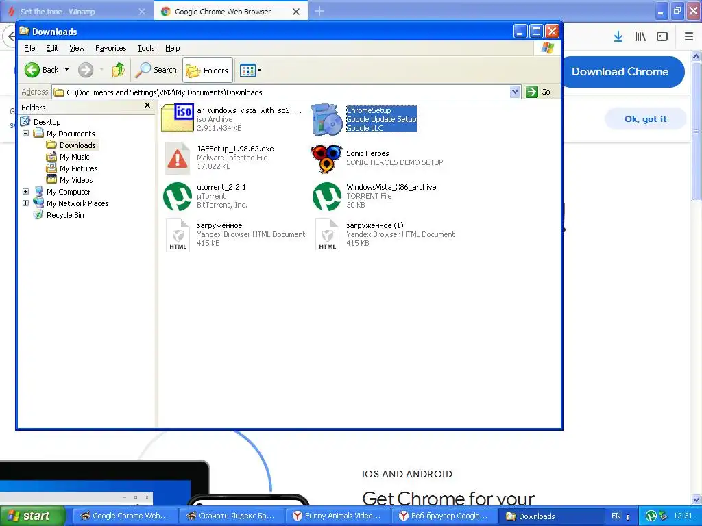
Task: Open the Tools menu
Action: (x=146, y=48)
